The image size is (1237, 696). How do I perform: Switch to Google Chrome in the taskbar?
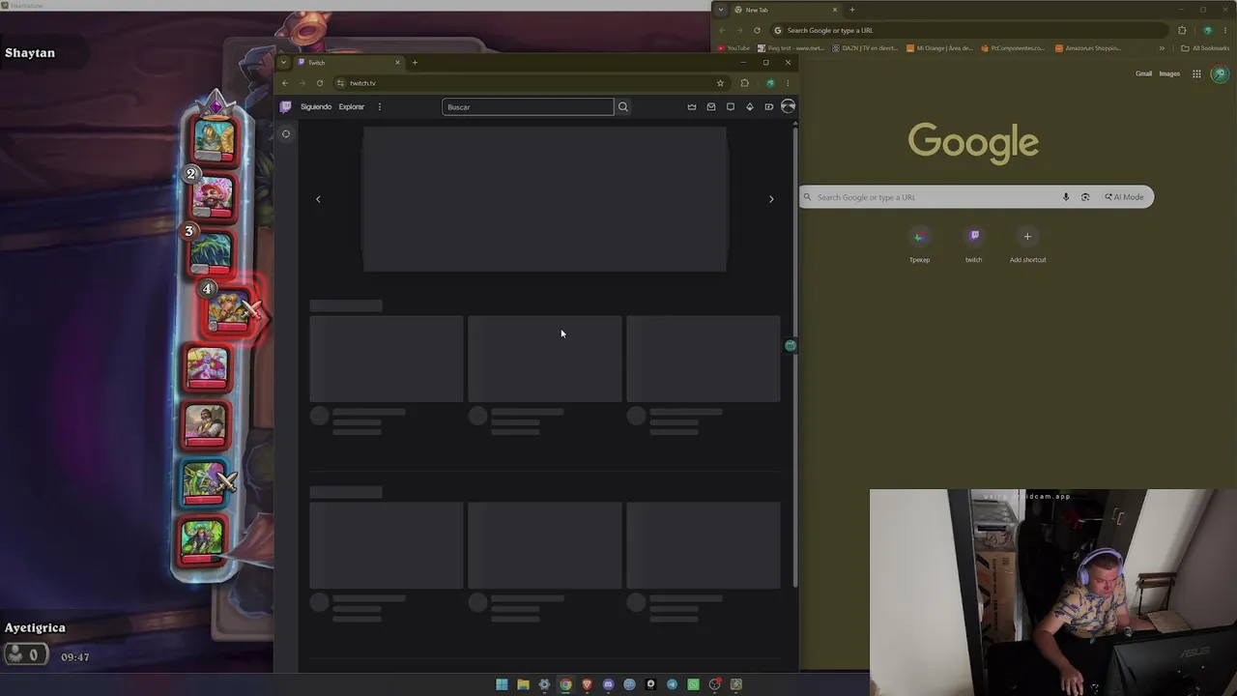pyautogui.click(x=565, y=684)
